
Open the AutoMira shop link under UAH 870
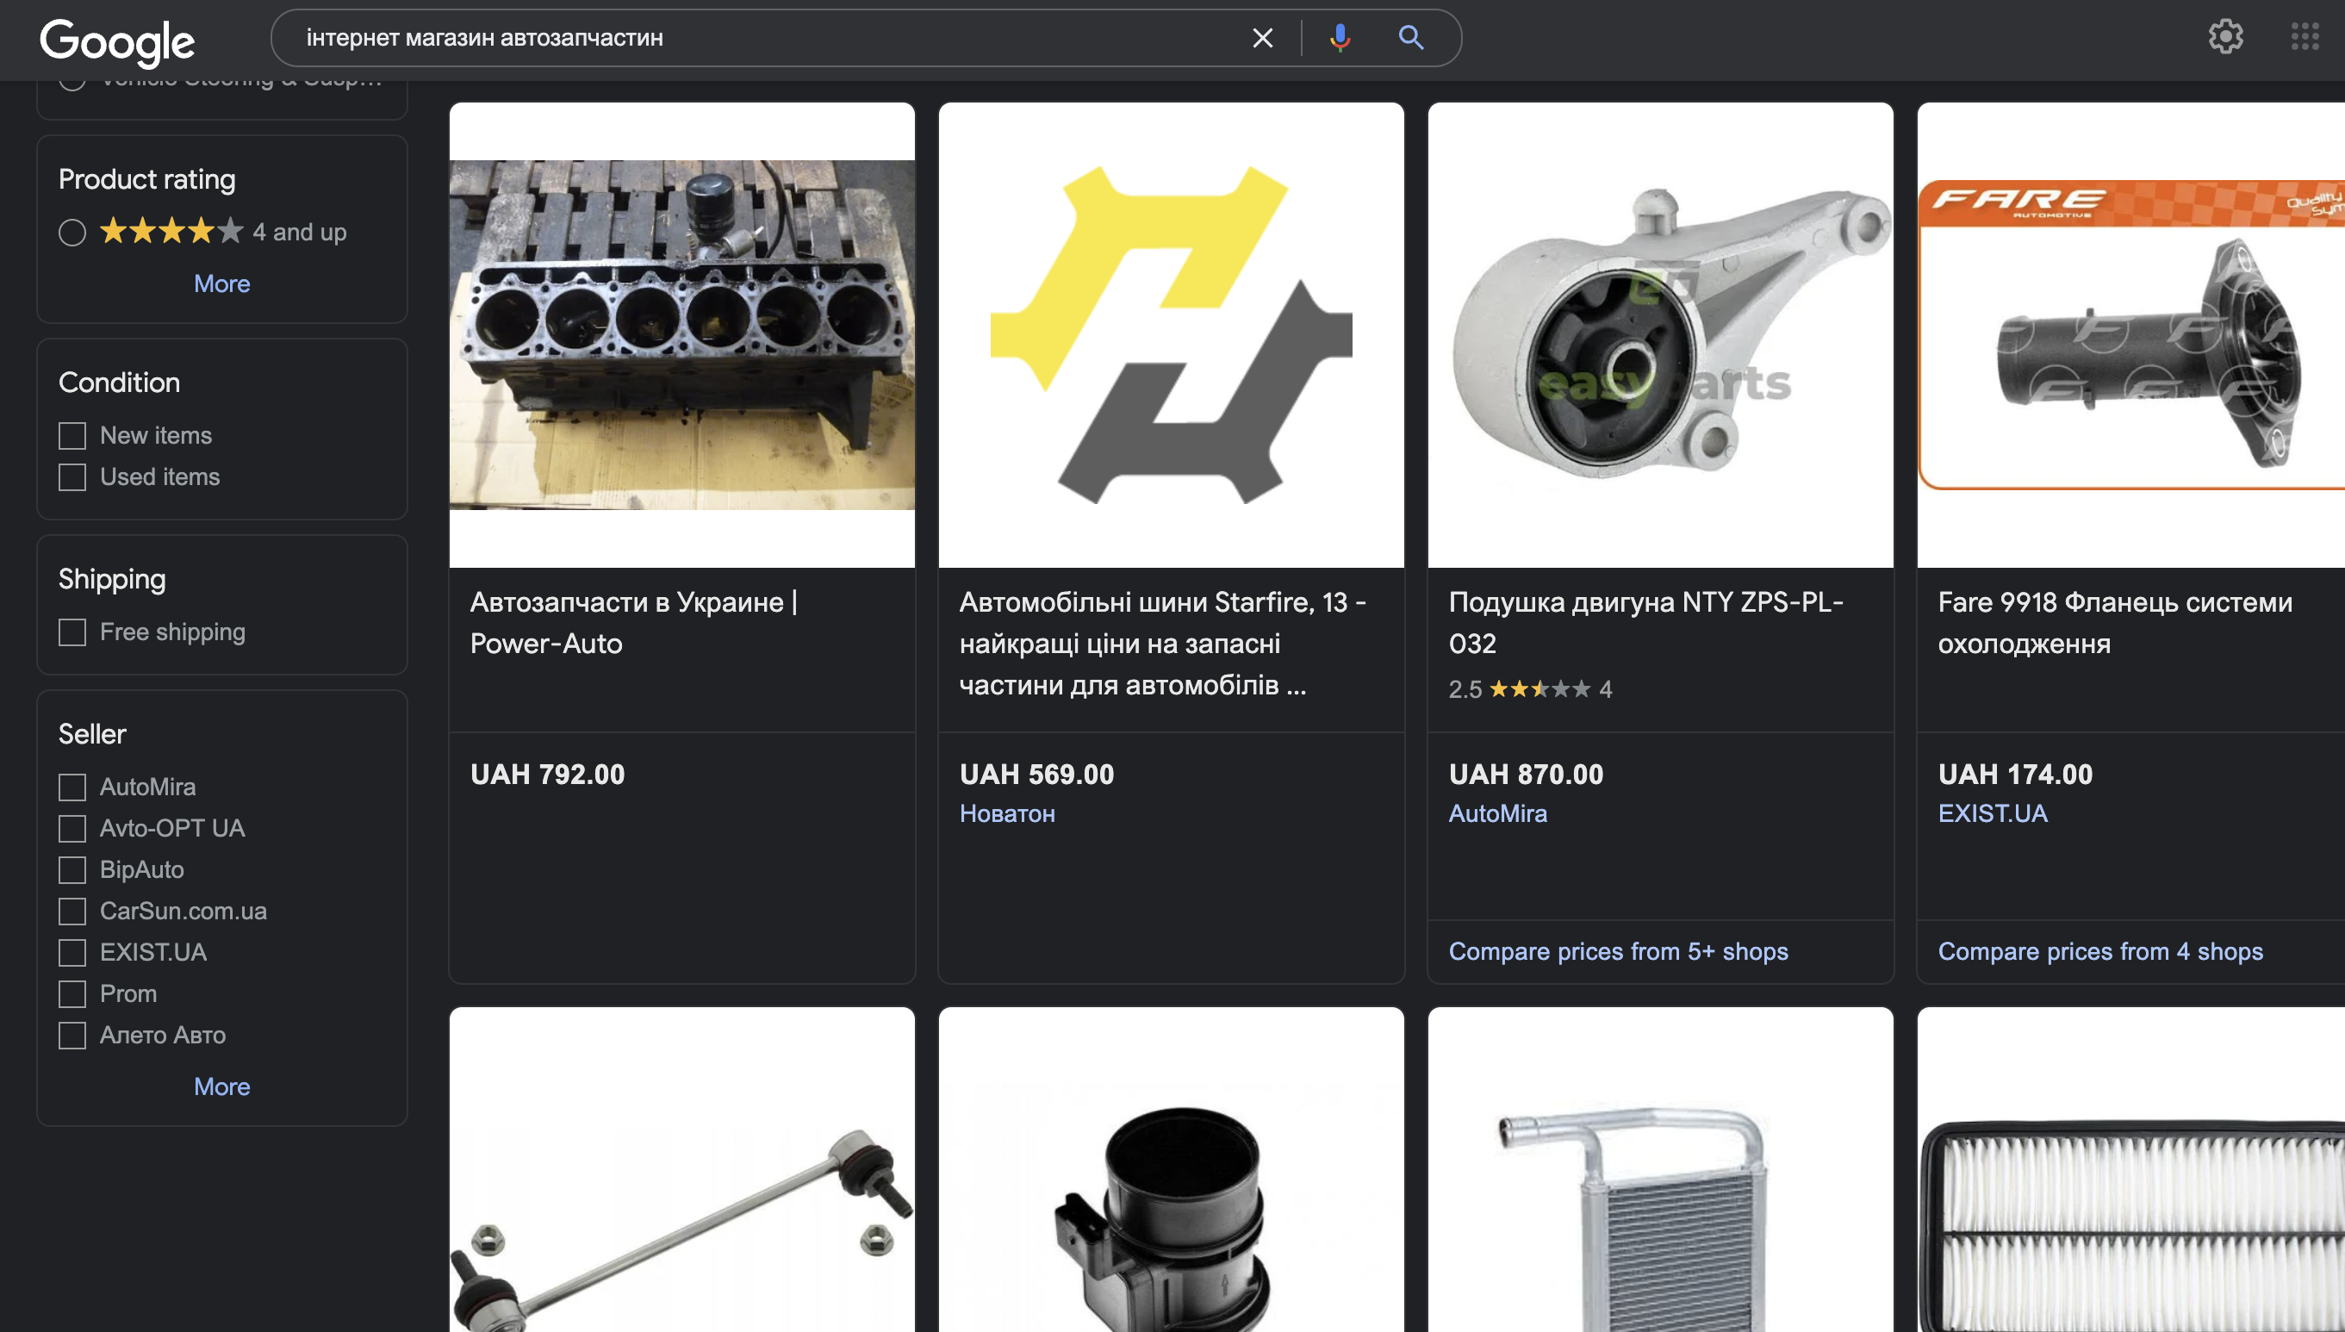coord(1497,813)
